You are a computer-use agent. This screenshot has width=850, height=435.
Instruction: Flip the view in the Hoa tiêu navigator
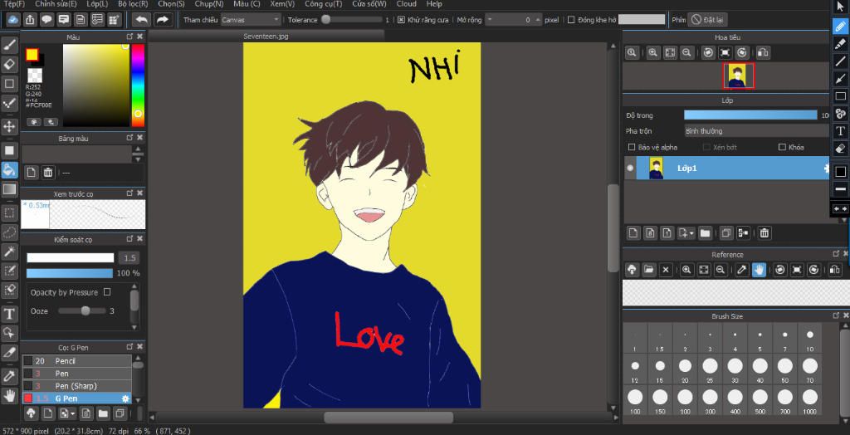pos(763,52)
